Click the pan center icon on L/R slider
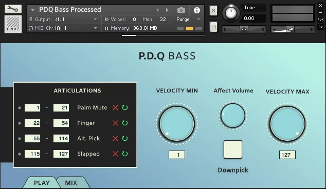Viewport: 326px width, 189px height. point(244,29)
